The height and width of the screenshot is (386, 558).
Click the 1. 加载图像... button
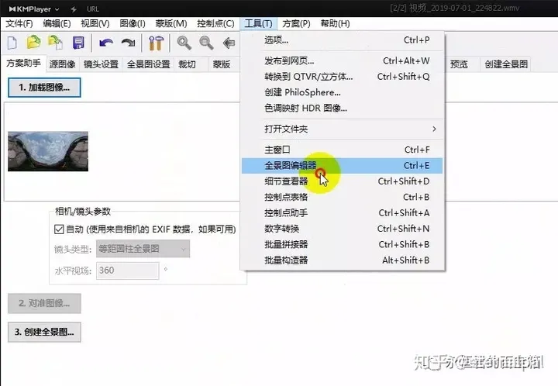coord(44,88)
